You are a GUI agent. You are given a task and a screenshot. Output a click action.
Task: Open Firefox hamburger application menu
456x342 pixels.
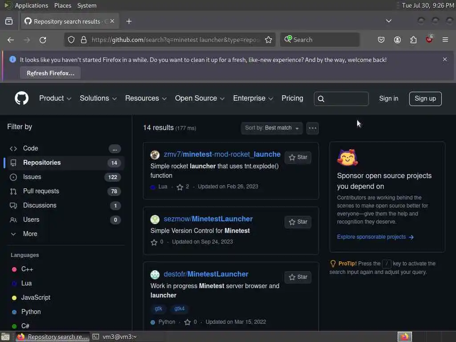pos(445,40)
